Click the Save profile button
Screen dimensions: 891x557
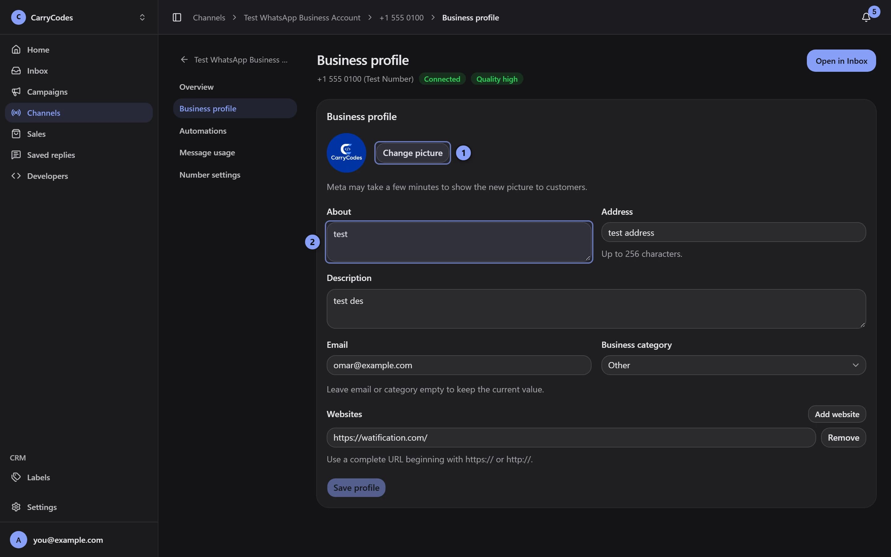pyautogui.click(x=356, y=487)
